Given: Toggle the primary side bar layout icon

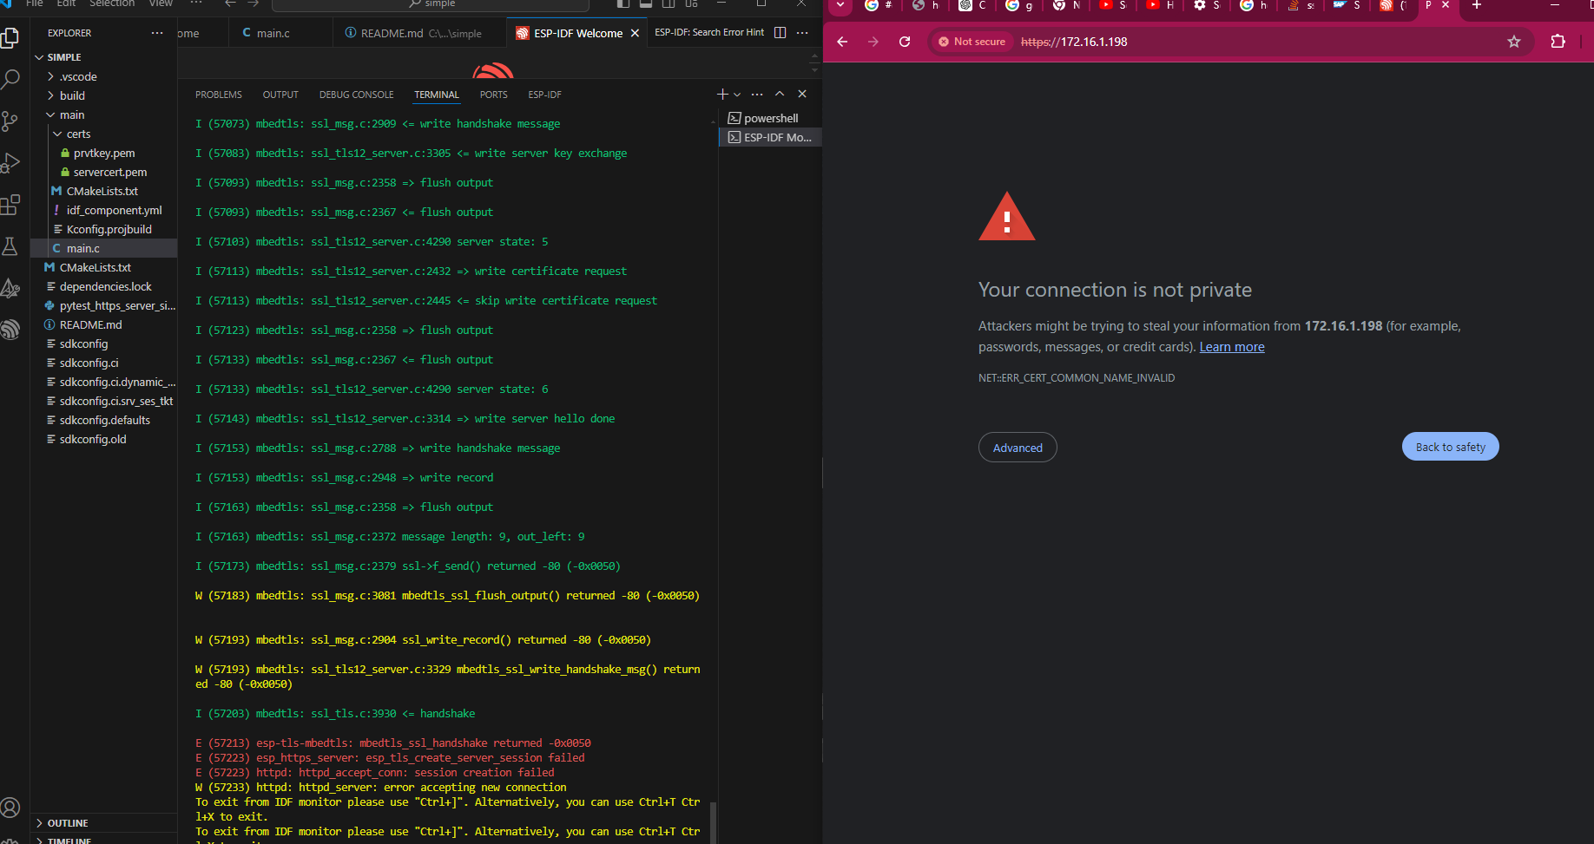Looking at the screenshot, I should pyautogui.click(x=623, y=3).
